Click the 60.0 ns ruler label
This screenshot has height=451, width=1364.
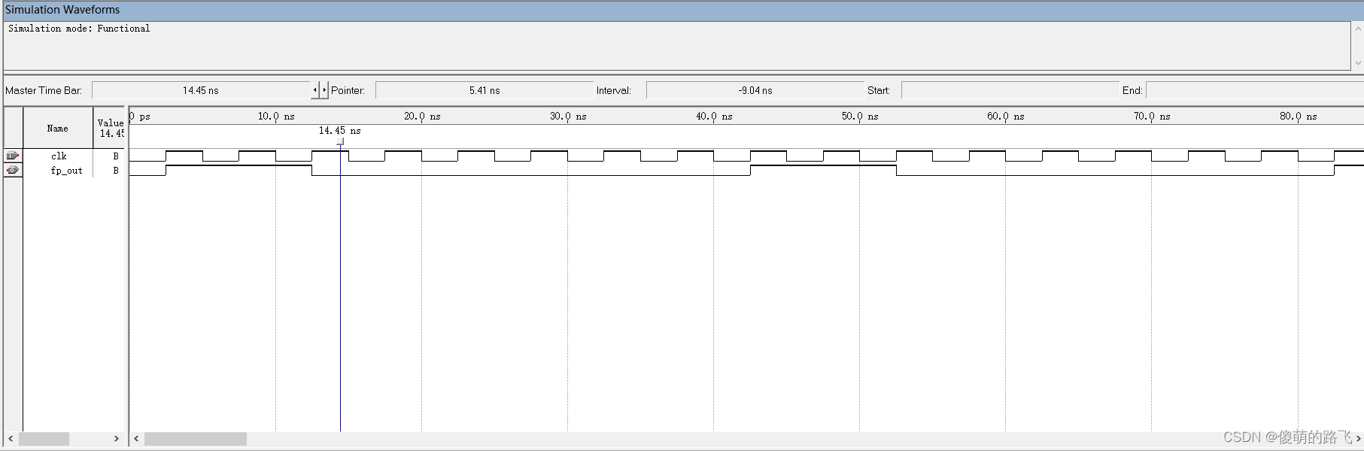coord(1006,117)
